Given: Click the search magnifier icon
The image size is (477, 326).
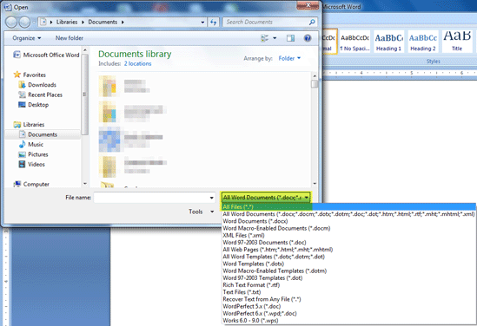Looking at the screenshot, I should [x=312, y=23].
